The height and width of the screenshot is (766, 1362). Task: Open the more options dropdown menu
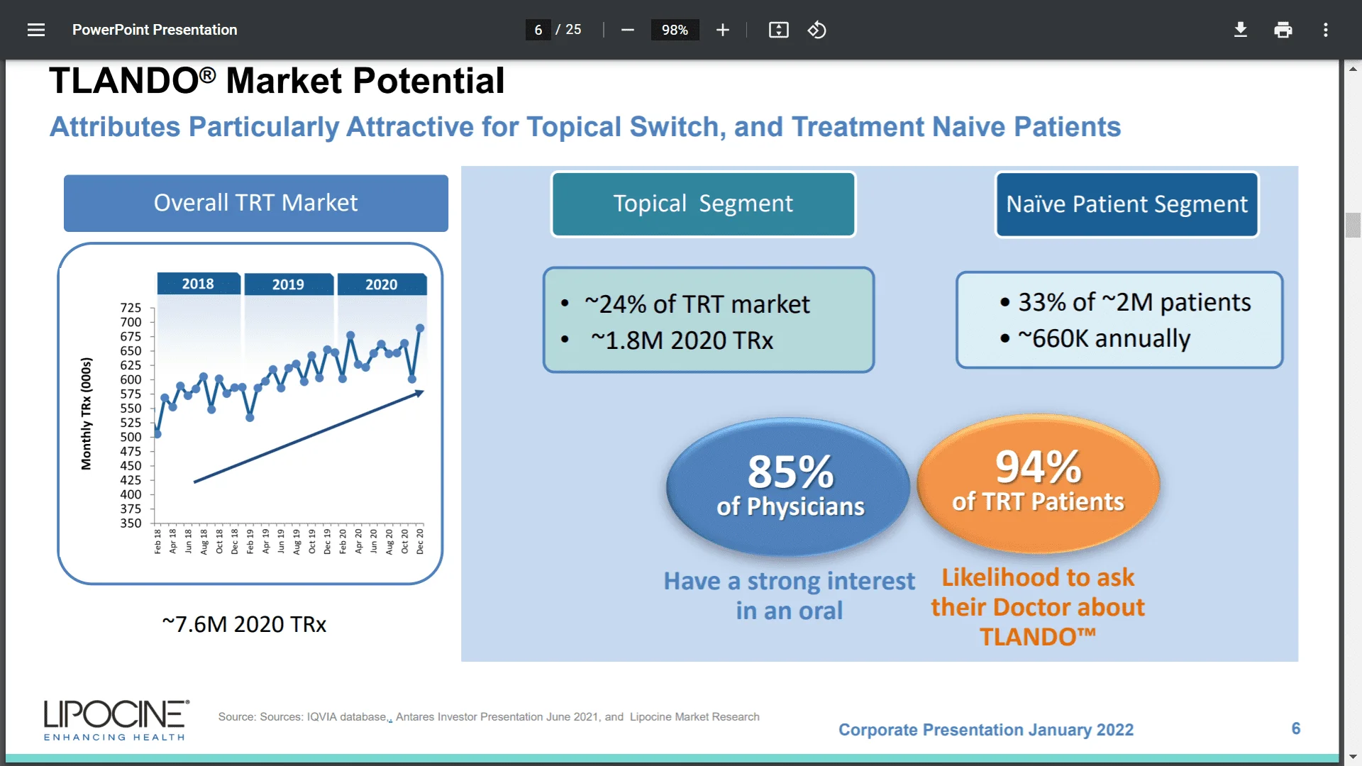tap(1326, 30)
